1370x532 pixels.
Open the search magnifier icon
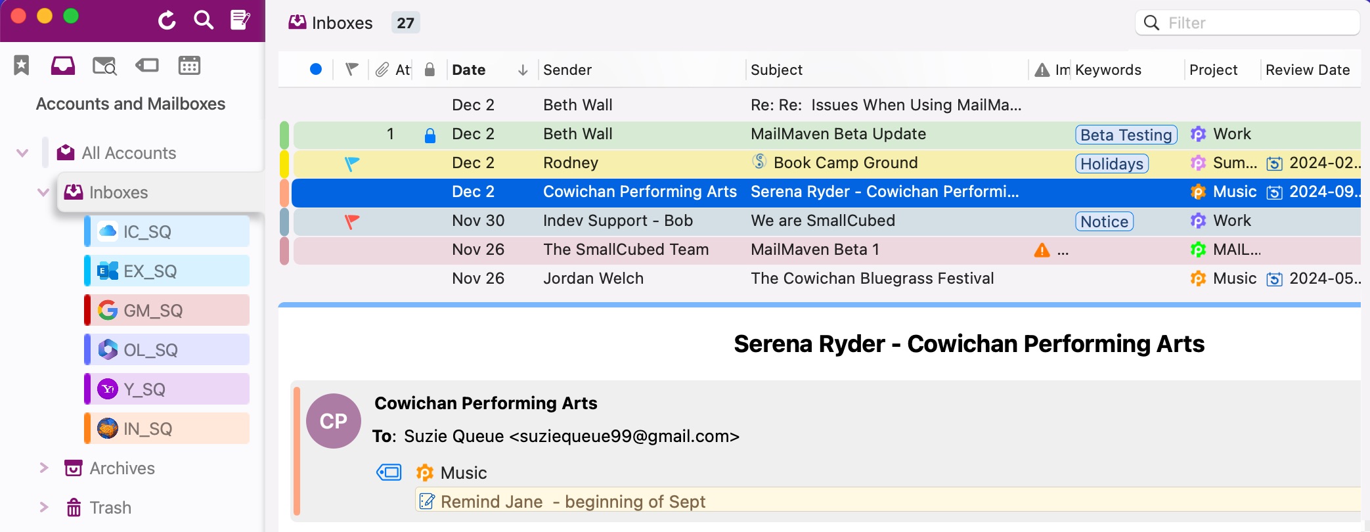coord(204,20)
